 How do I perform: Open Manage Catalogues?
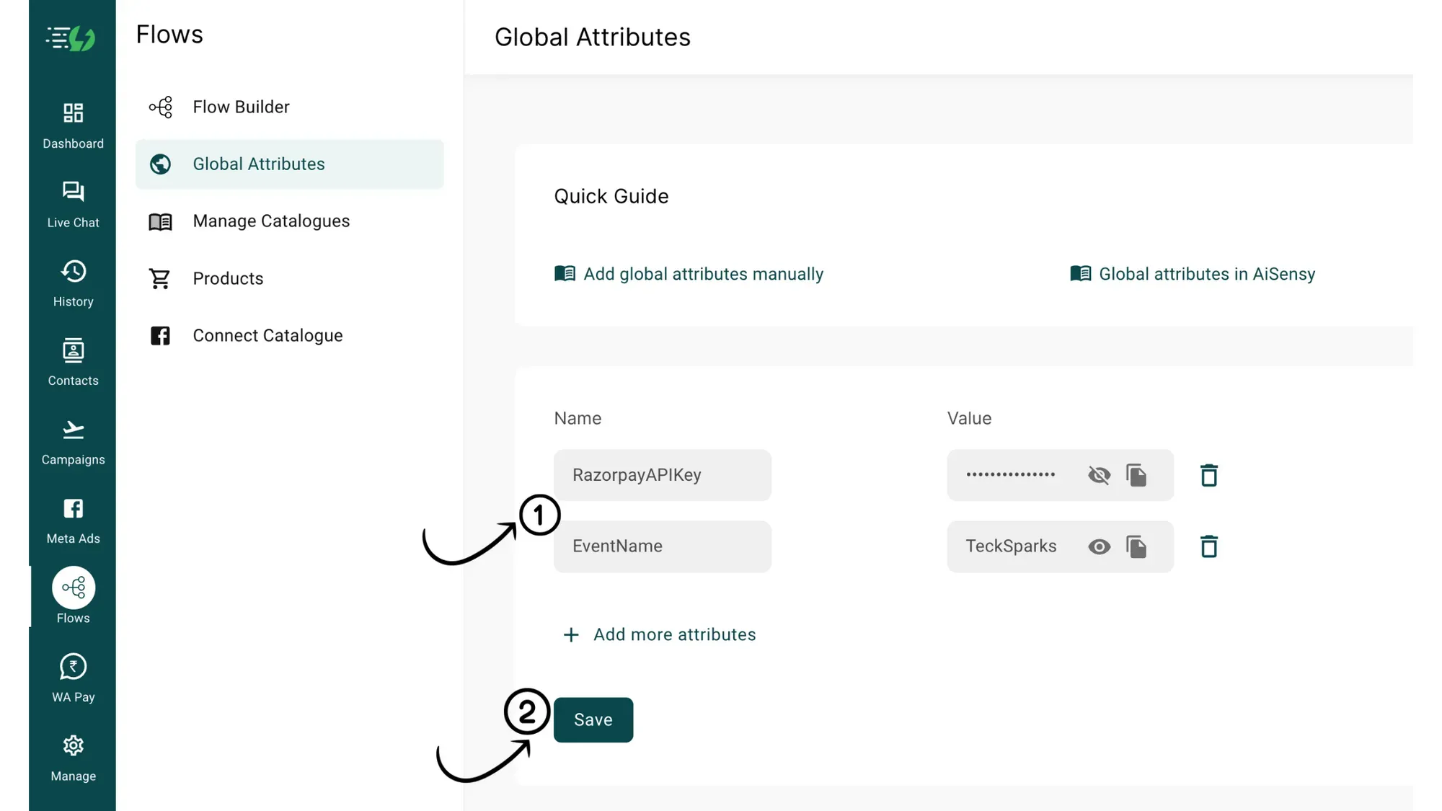tap(271, 221)
